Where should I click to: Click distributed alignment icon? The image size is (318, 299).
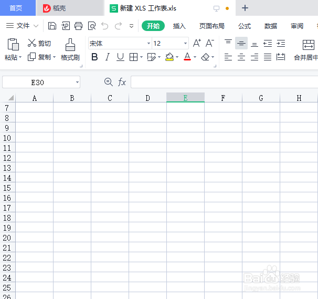281,57
